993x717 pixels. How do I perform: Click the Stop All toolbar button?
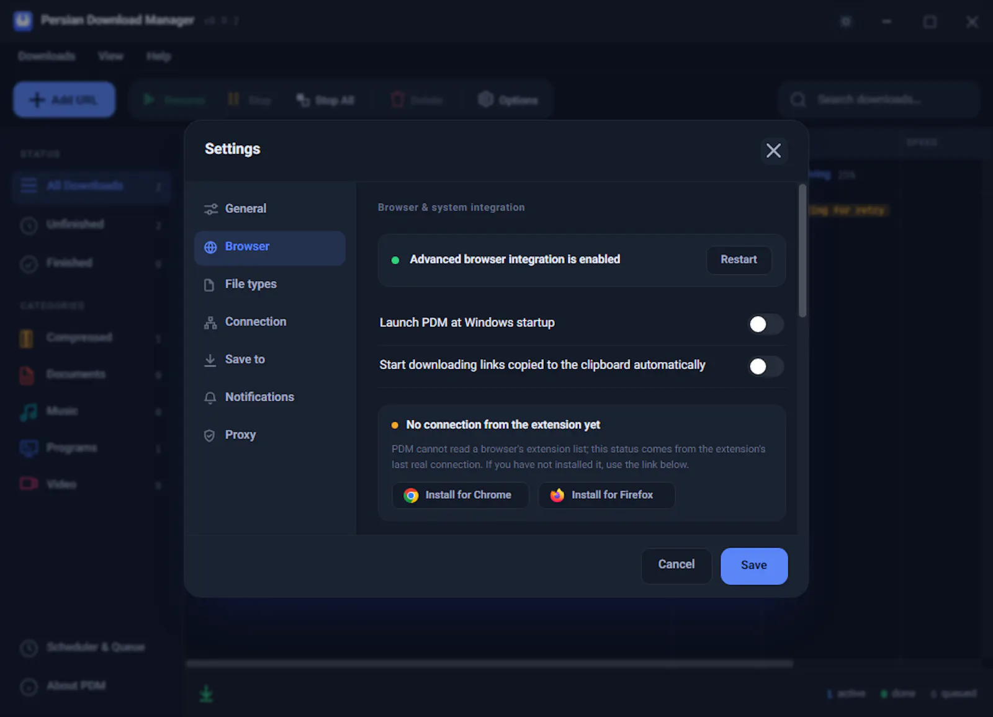point(325,100)
